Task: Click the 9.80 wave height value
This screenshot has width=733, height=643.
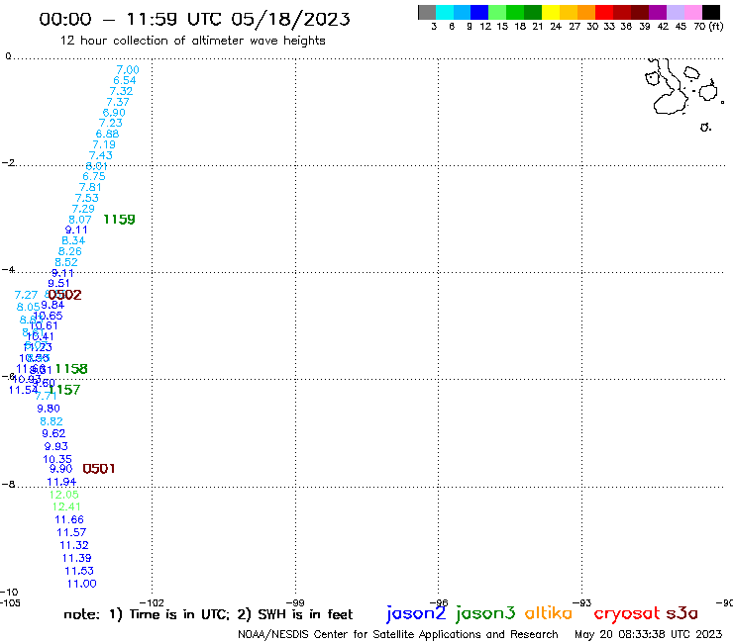Action: point(49,409)
